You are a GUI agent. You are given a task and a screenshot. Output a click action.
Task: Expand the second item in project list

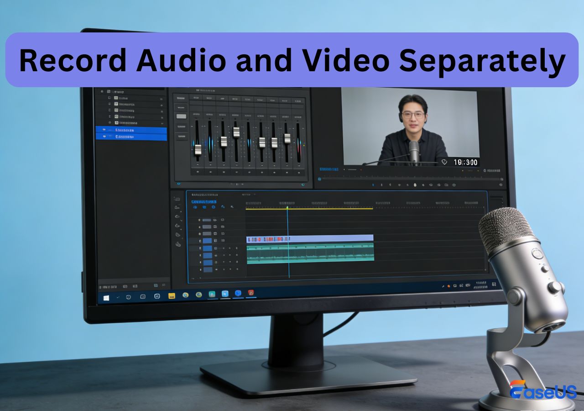(109, 98)
